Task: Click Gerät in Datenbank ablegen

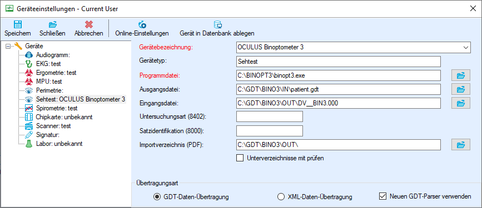Action: (x=217, y=28)
